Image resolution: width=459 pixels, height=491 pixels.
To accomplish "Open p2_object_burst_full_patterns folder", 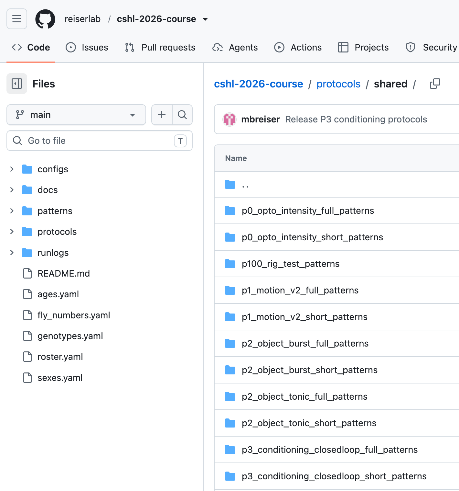I will [x=305, y=343].
